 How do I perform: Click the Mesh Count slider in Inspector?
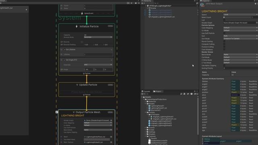(237, 17)
